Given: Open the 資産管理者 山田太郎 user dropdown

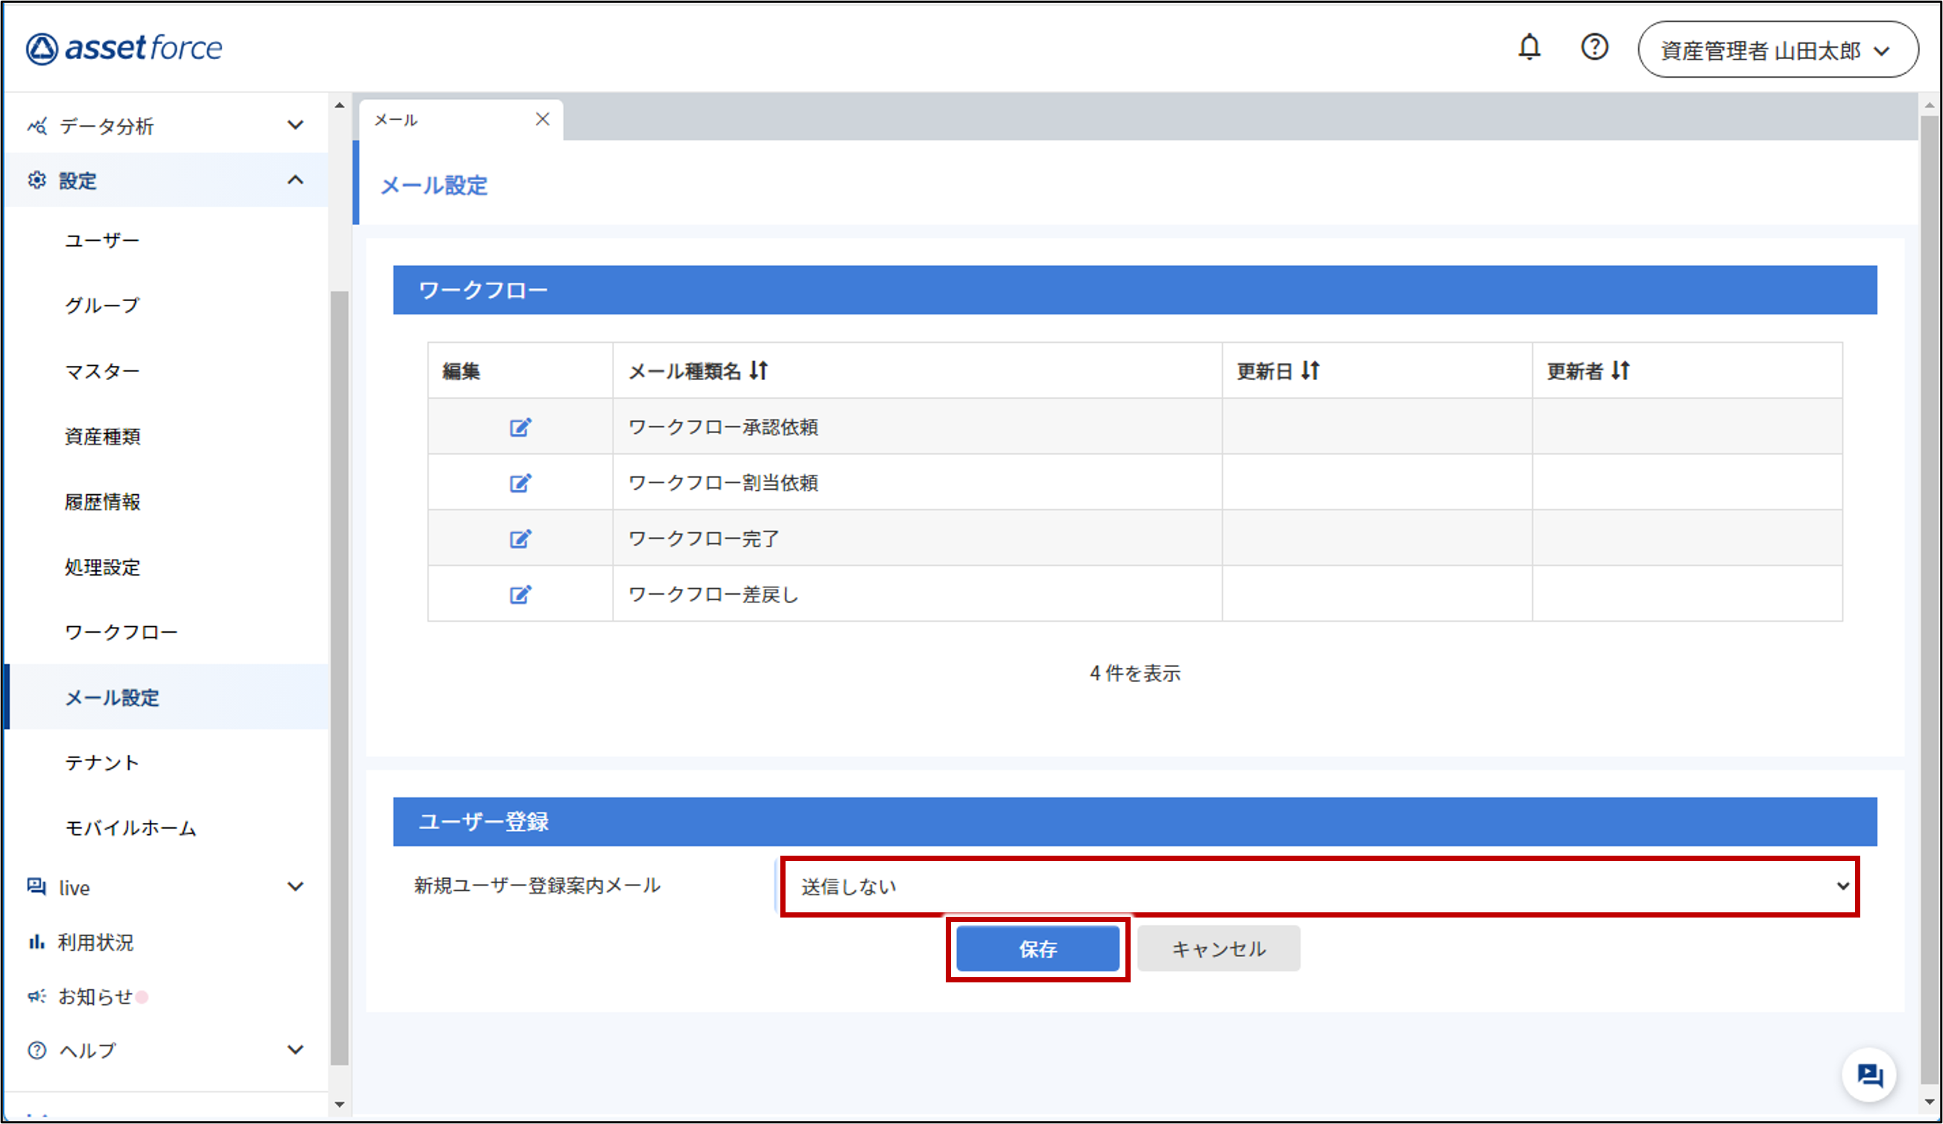Looking at the screenshot, I should (1778, 49).
